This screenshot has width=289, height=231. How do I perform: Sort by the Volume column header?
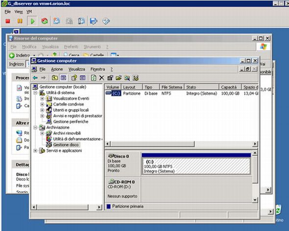point(113,87)
